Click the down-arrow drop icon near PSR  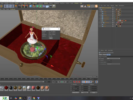[85, 6]
